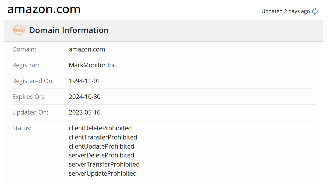Click the serverTransferProhibited status
The width and height of the screenshot is (331, 184).
click(x=104, y=164)
